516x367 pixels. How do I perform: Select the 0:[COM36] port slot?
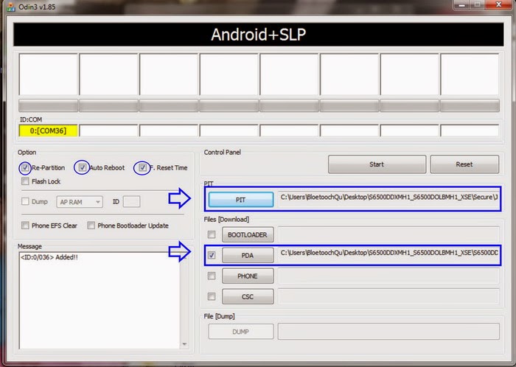[x=49, y=130]
